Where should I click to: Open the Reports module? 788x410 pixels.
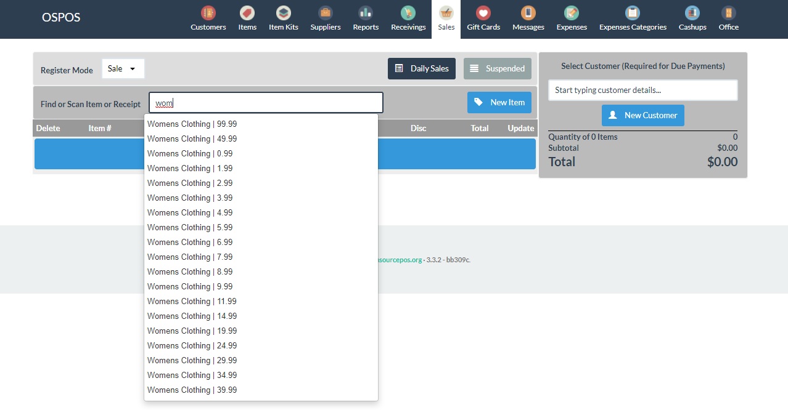pyautogui.click(x=365, y=19)
